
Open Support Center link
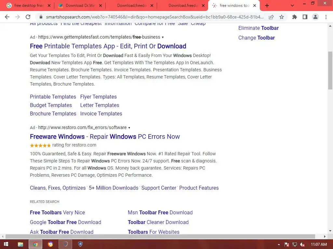[159, 188]
